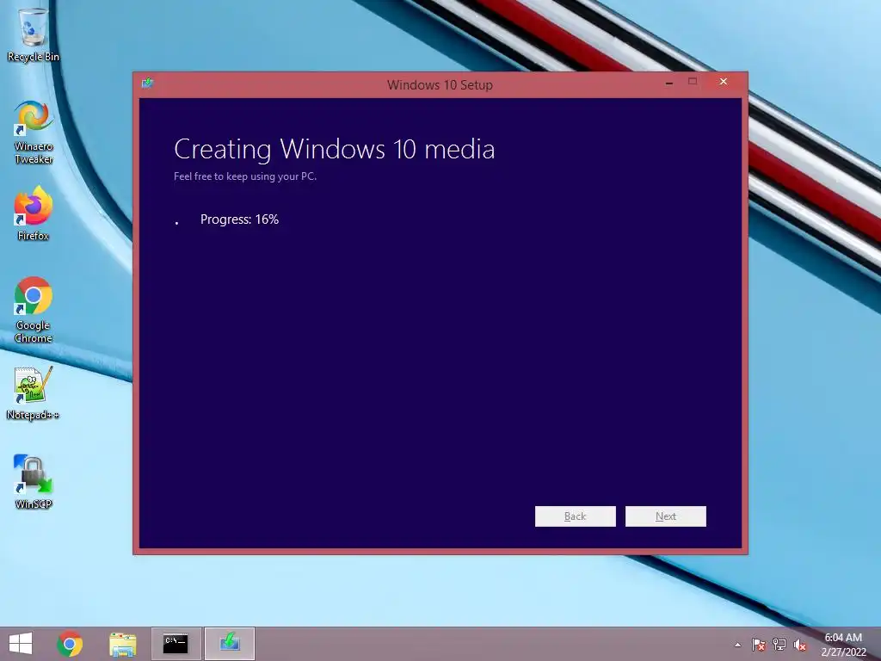Open the WinSCP desktop shortcut
The height and width of the screenshot is (661, 881).
(x=34, y=482)
